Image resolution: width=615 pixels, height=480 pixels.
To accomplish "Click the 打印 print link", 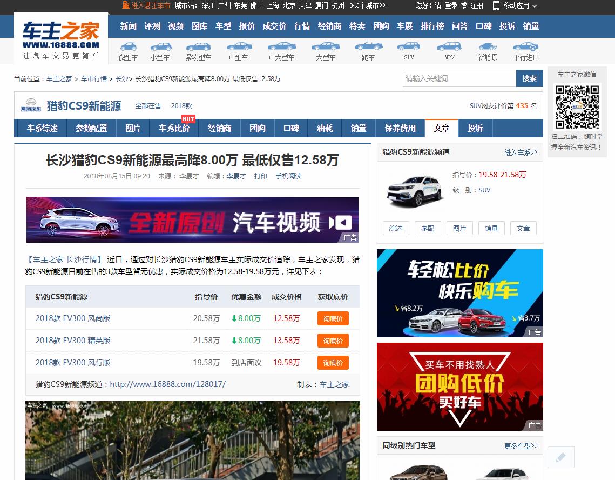I will coord(260,176).
